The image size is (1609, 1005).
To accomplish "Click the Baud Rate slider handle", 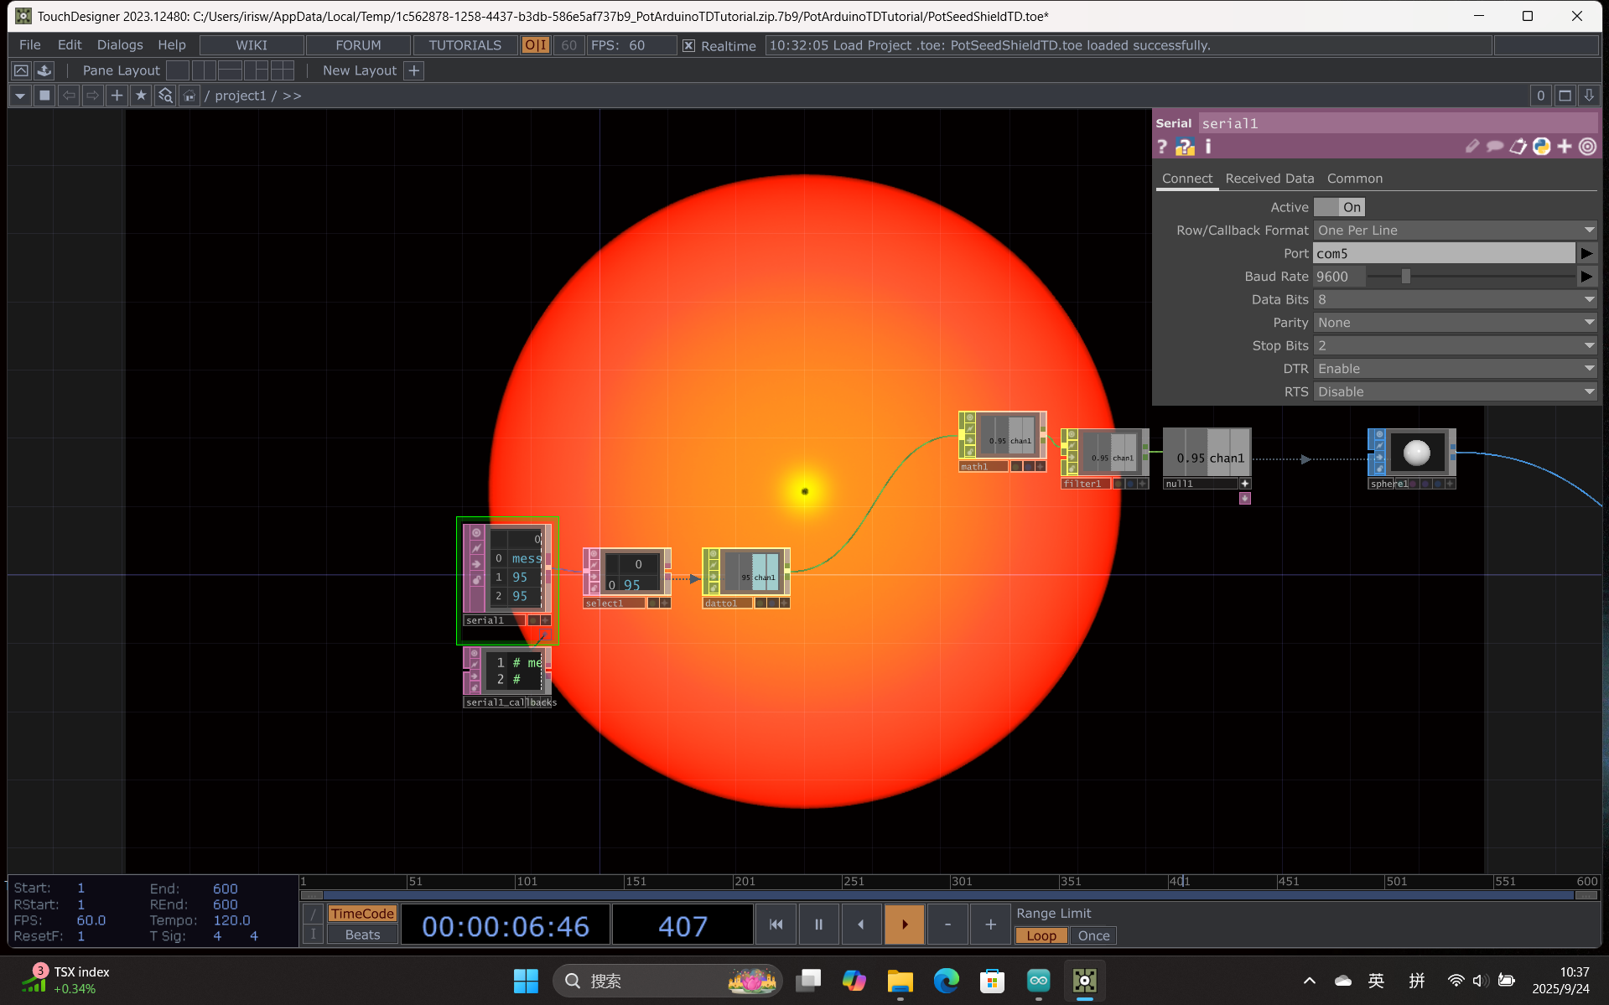I will click(x=1406, y=277).
